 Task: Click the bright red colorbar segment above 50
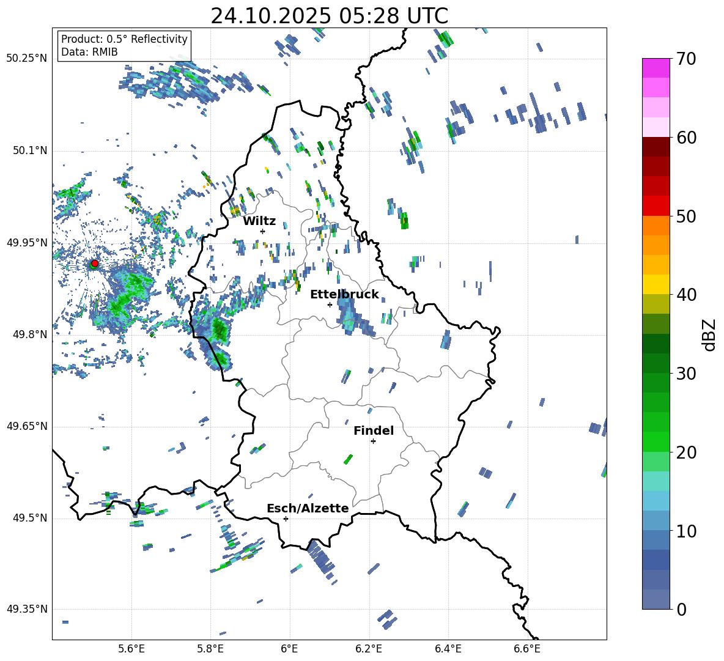click(x=656, y=205)
